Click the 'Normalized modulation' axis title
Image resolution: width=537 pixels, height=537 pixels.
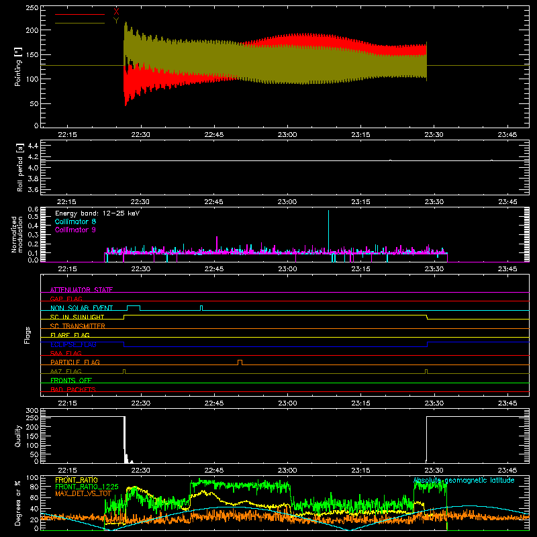pyautogui.click(x=17, y=234)
